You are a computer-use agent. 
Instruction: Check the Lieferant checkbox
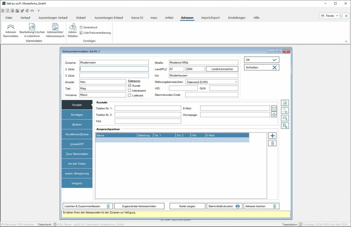[130, 95]
